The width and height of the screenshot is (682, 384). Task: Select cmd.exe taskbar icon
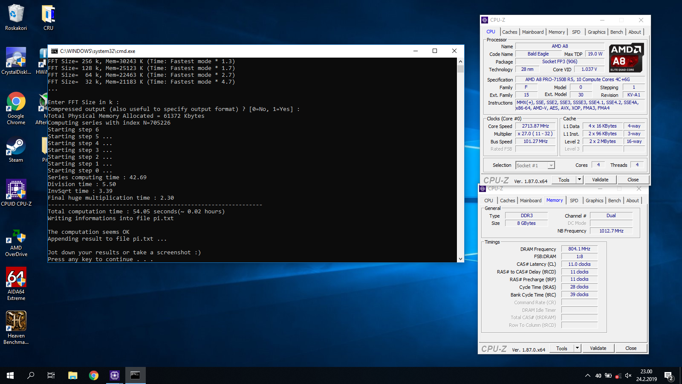(136, 375)
